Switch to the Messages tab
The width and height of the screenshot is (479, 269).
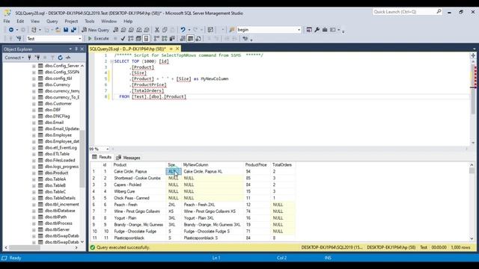(128, 158)
